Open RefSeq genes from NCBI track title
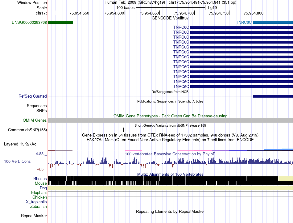Viewport: 293px width, 223px height. click(x=170, y=92)
